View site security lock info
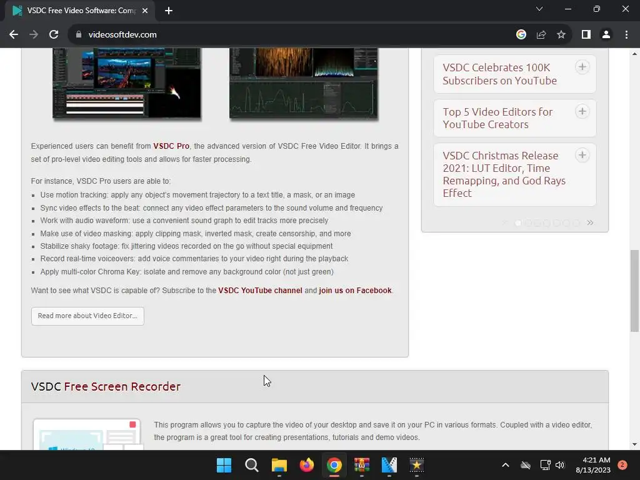 (x=79, y=35)
